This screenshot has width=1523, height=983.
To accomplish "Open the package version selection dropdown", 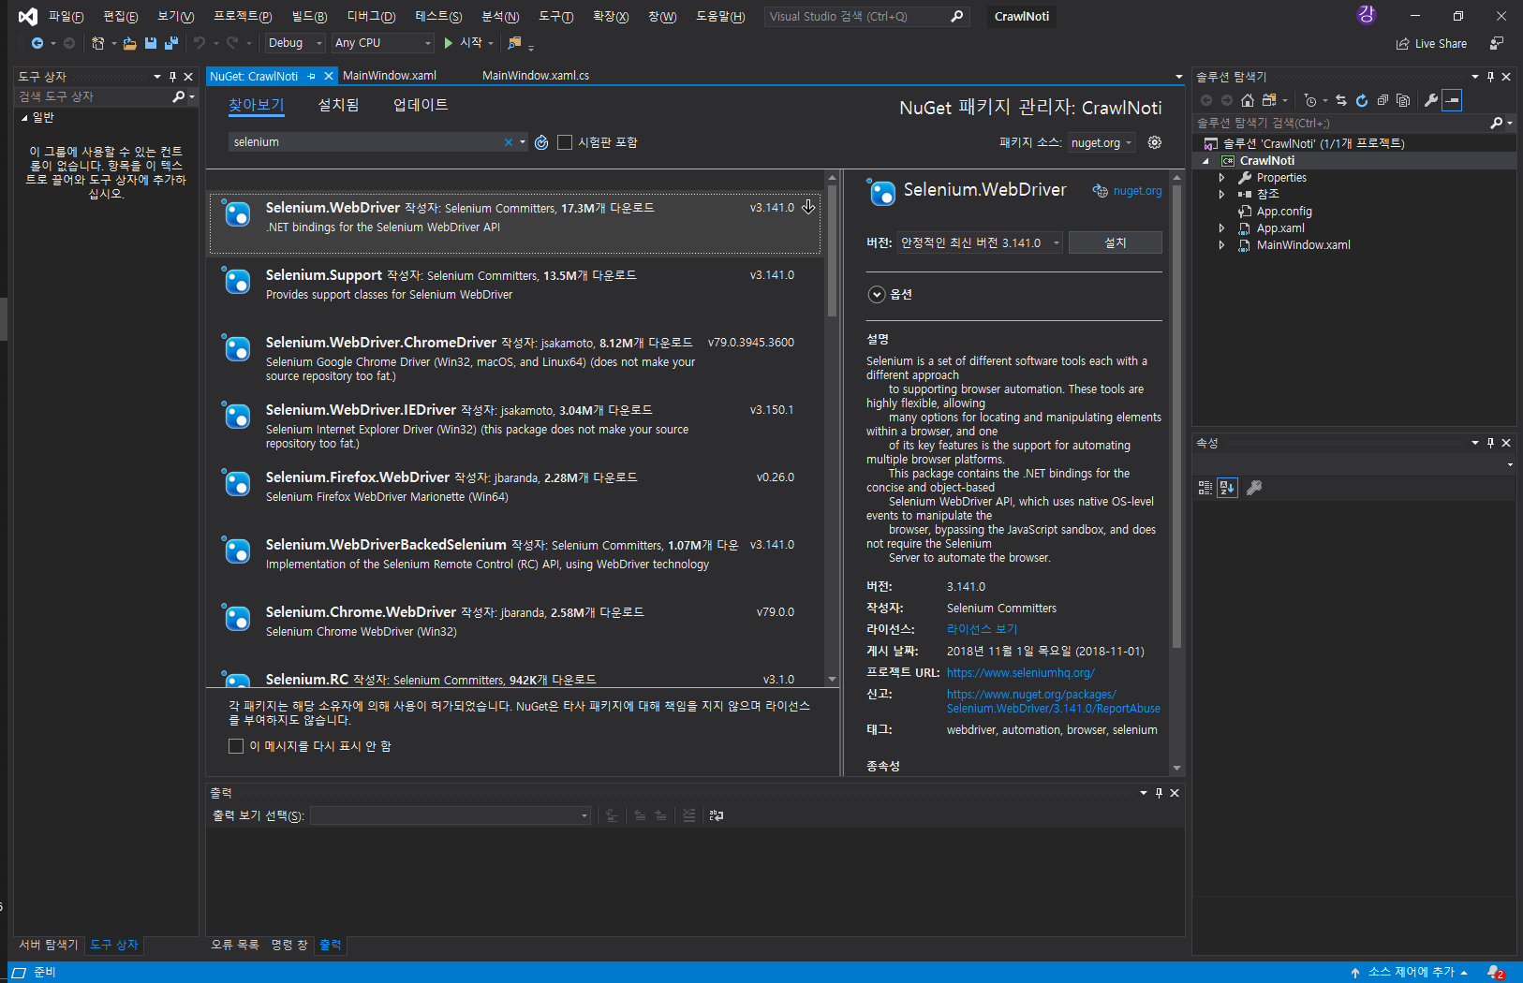I will point(980,242).
